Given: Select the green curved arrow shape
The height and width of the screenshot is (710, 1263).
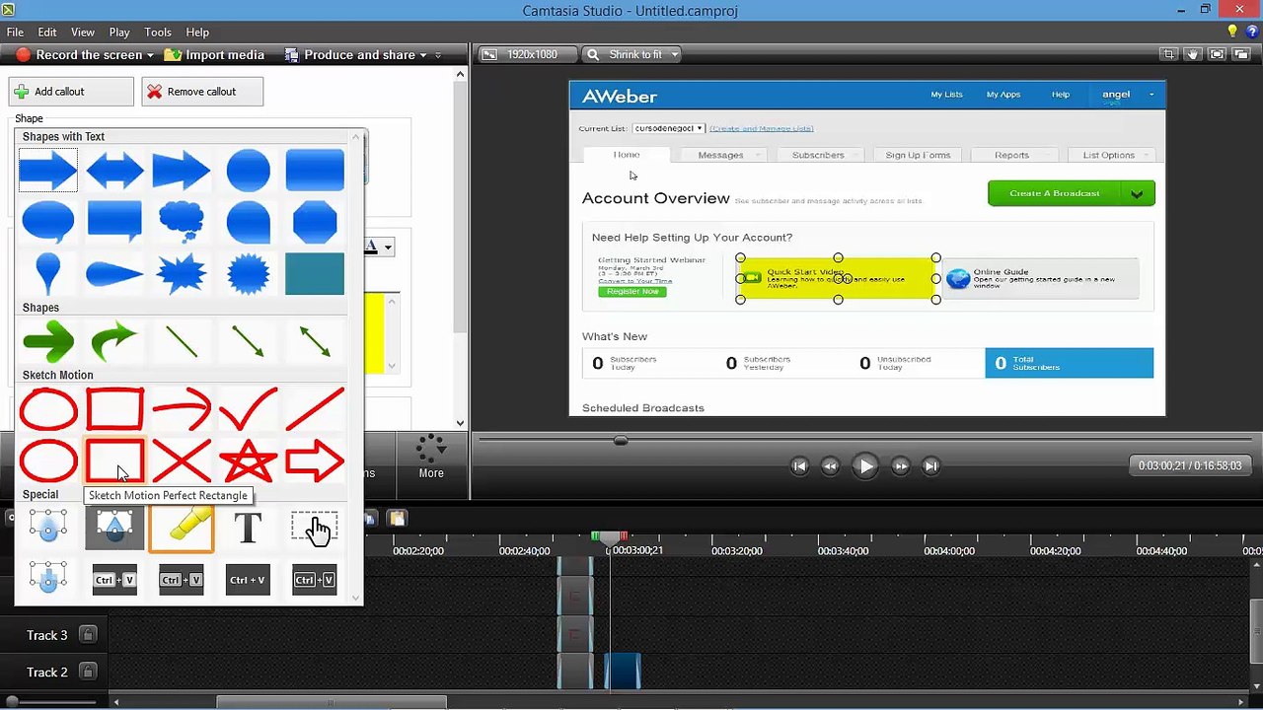Looking at the screenshot, I should pyautogui.click(x=114, y=341).
